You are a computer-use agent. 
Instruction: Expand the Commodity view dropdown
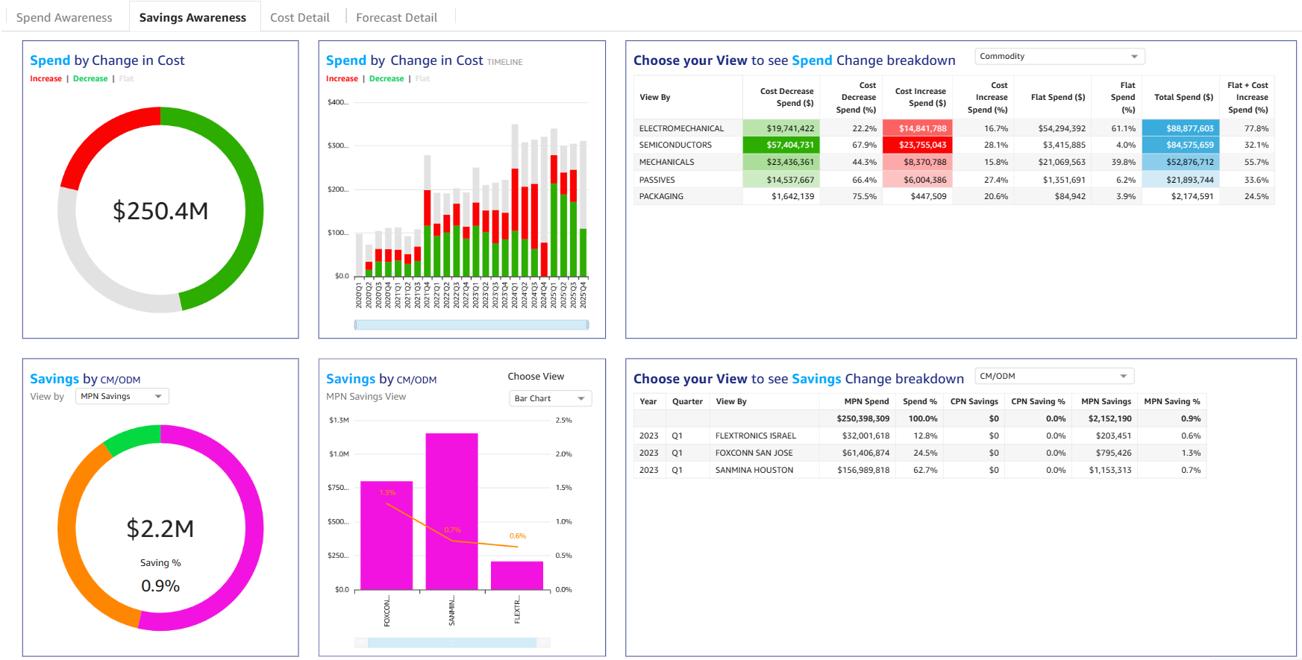1059,57
